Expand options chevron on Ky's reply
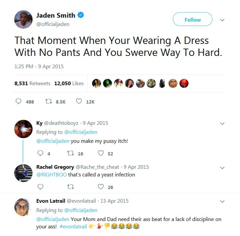Screen dimensions: 240x236 click(x=222, y=123)
